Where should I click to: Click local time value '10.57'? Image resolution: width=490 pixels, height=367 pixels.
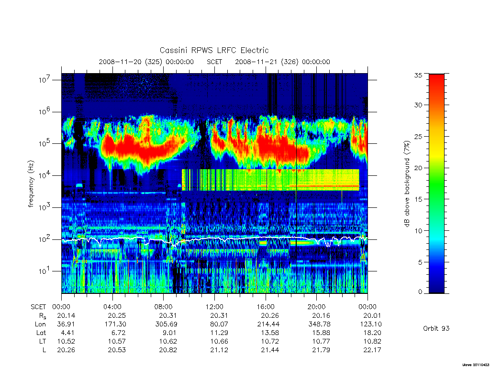click(117, 341)
